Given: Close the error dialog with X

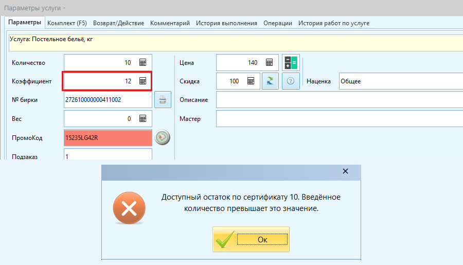Looking at the screenshot, I should pyautogui.click(x=346, y=171).
